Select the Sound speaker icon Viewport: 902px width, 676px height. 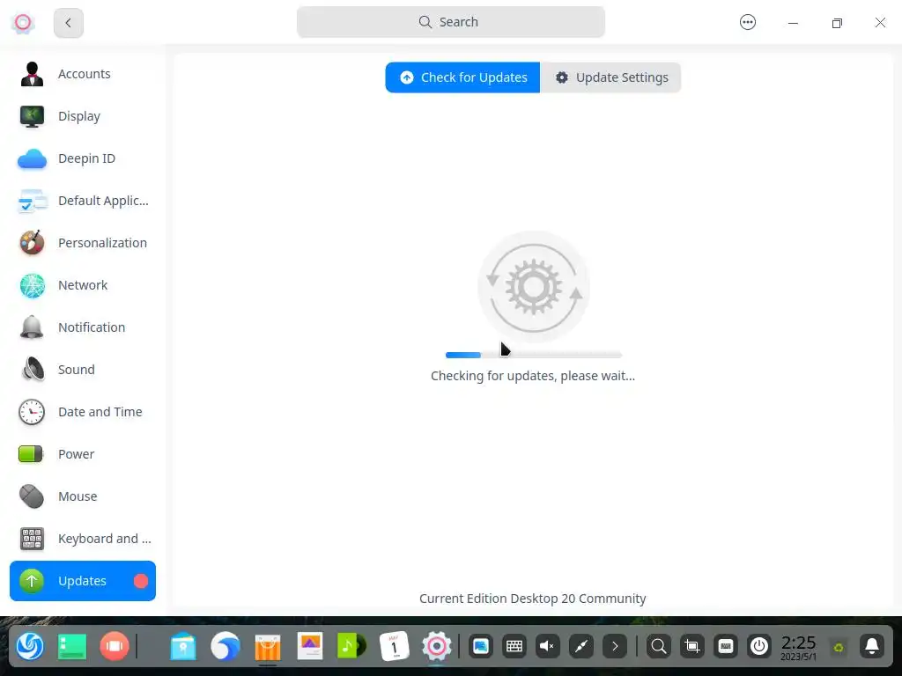point(32,370)
